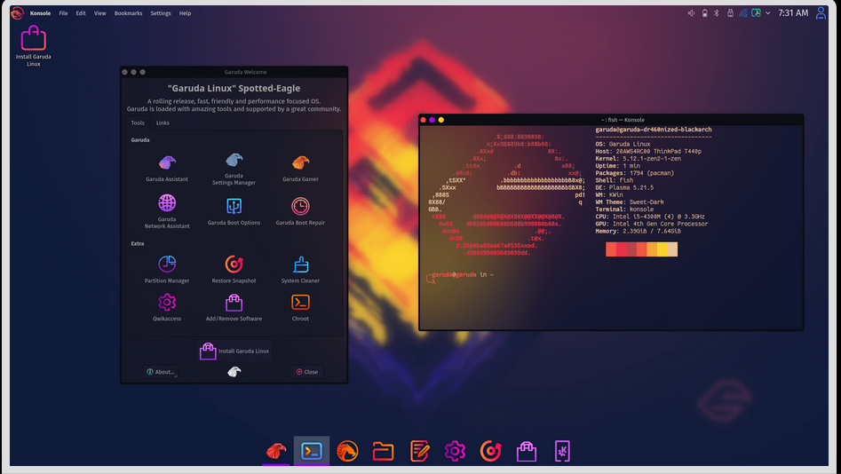Open Qwikaccess in Garuda Welcome
The height and width of the screenshot is (474, 841).
click(x=167, y=307)
